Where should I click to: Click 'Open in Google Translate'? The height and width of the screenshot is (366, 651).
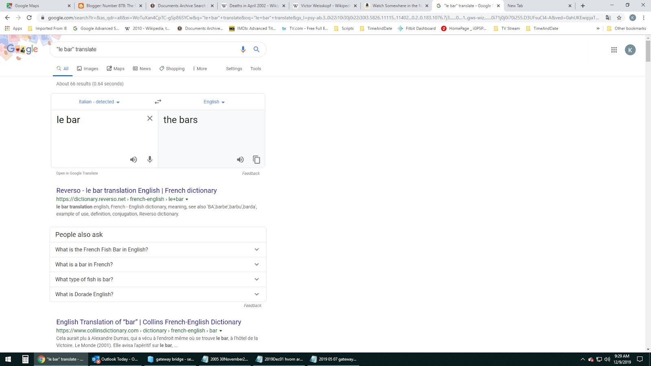(x=77, y=173)
